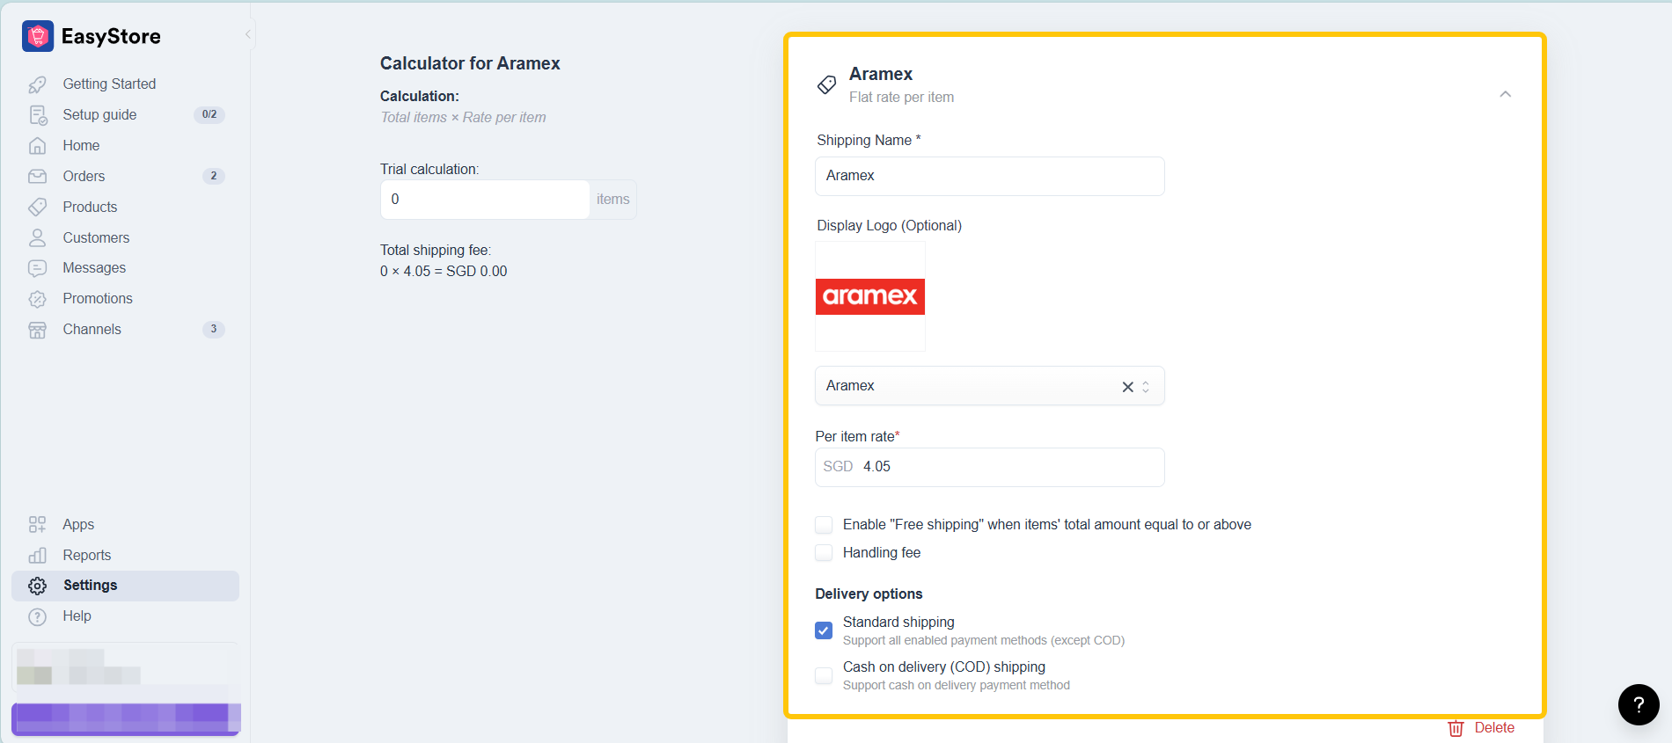Screen dimensions: 1672x743
Task: Click the Orders inbox icon
Action: click(37, 177)
